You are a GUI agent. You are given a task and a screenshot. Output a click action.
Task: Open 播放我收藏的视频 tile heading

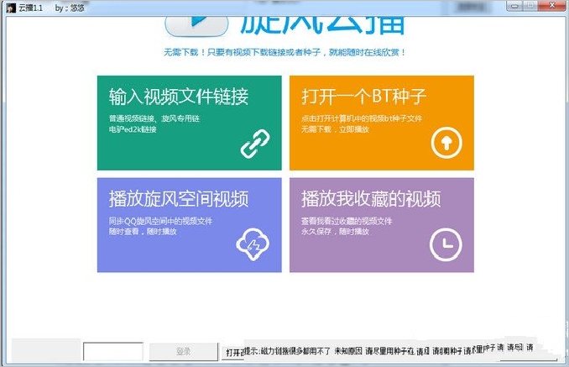[x=371, y=199]
